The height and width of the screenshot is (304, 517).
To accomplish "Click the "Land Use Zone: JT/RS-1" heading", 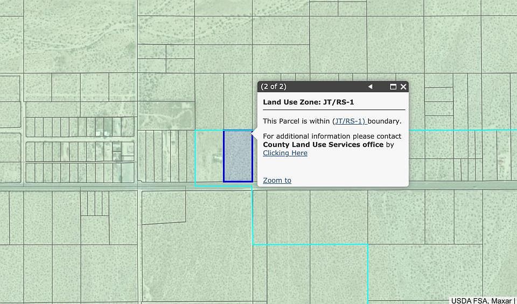I will coord(308,102).
